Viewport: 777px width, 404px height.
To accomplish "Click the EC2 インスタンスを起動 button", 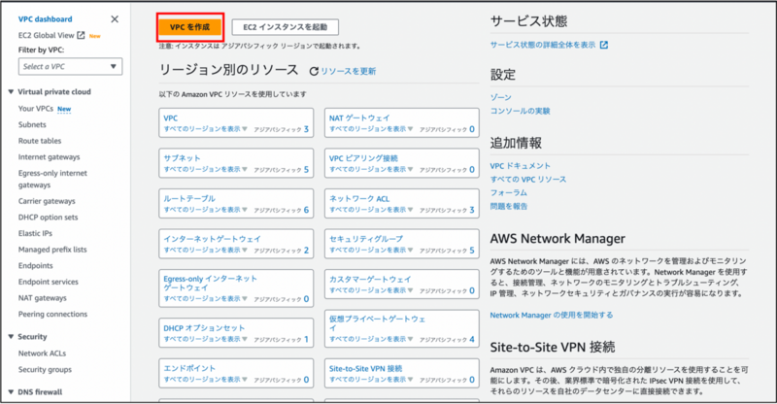I will [x=285, y=27].
